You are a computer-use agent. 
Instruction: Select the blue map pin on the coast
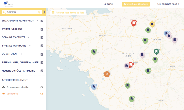point(94,87)
